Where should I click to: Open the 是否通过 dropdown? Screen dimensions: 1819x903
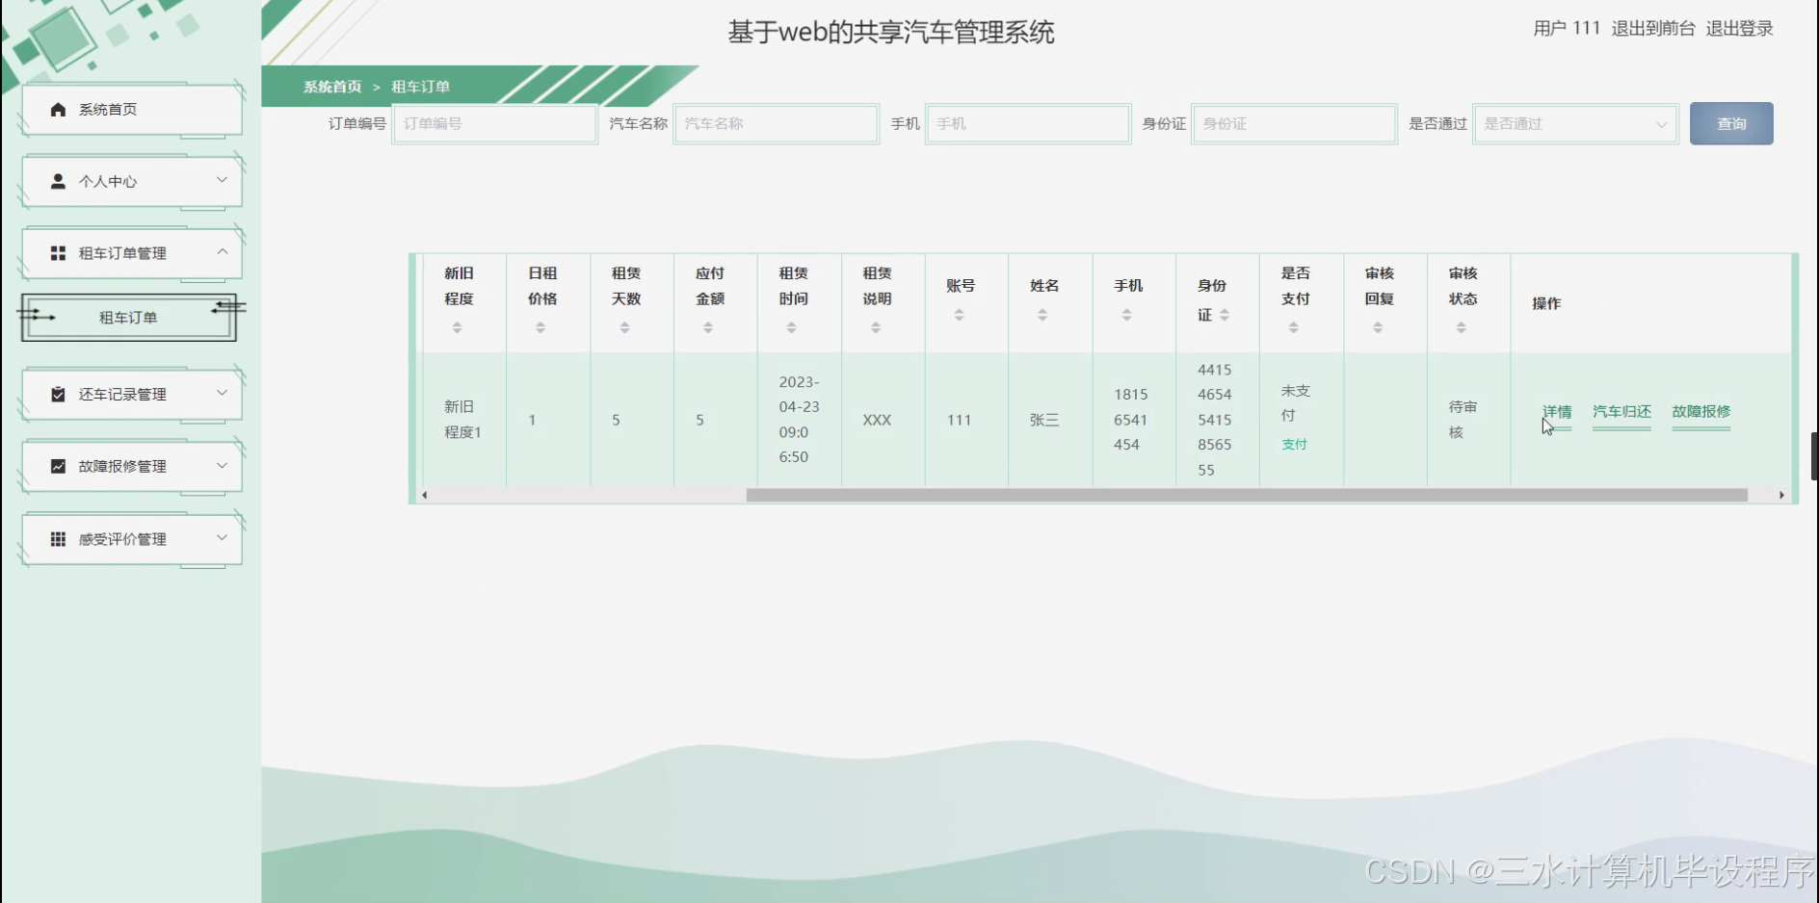pos(1574,123)
